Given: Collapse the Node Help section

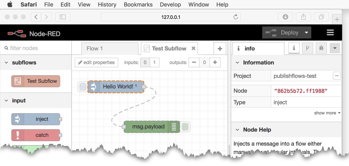Looking at the screenshot, I should click(x=286, y=130).
